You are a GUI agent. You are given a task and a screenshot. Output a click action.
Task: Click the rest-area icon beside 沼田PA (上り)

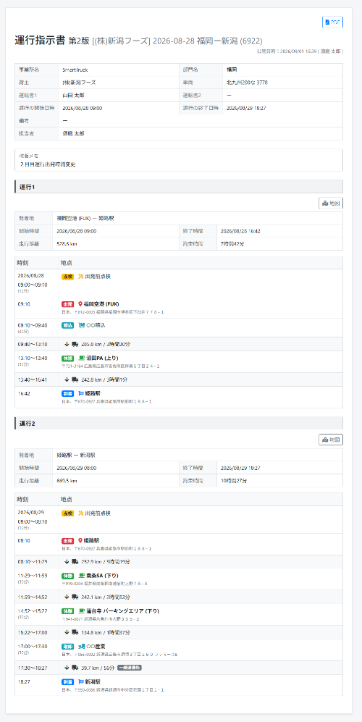click(x=82, y=358)
